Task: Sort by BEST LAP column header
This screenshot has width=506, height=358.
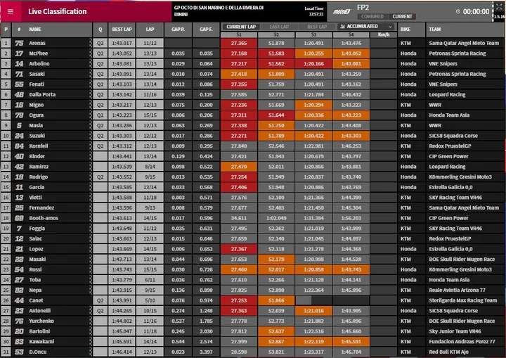Action: 122,30
